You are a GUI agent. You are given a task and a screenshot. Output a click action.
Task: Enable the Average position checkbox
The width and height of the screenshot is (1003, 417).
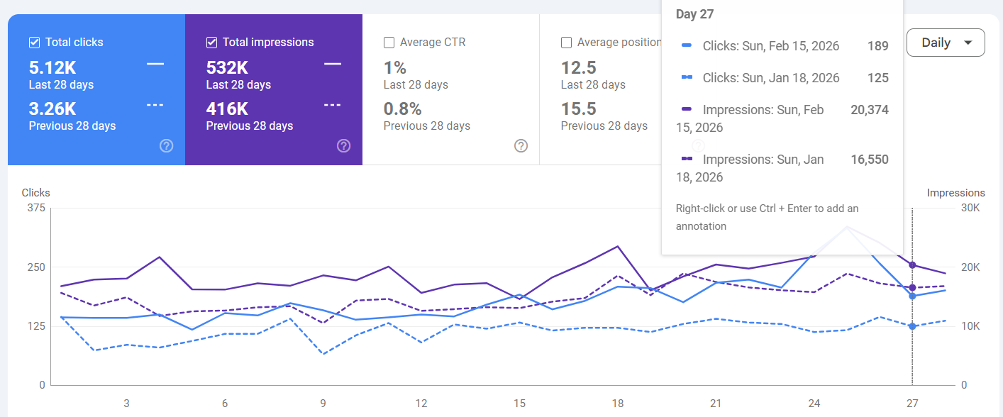(x=565, y=42)
